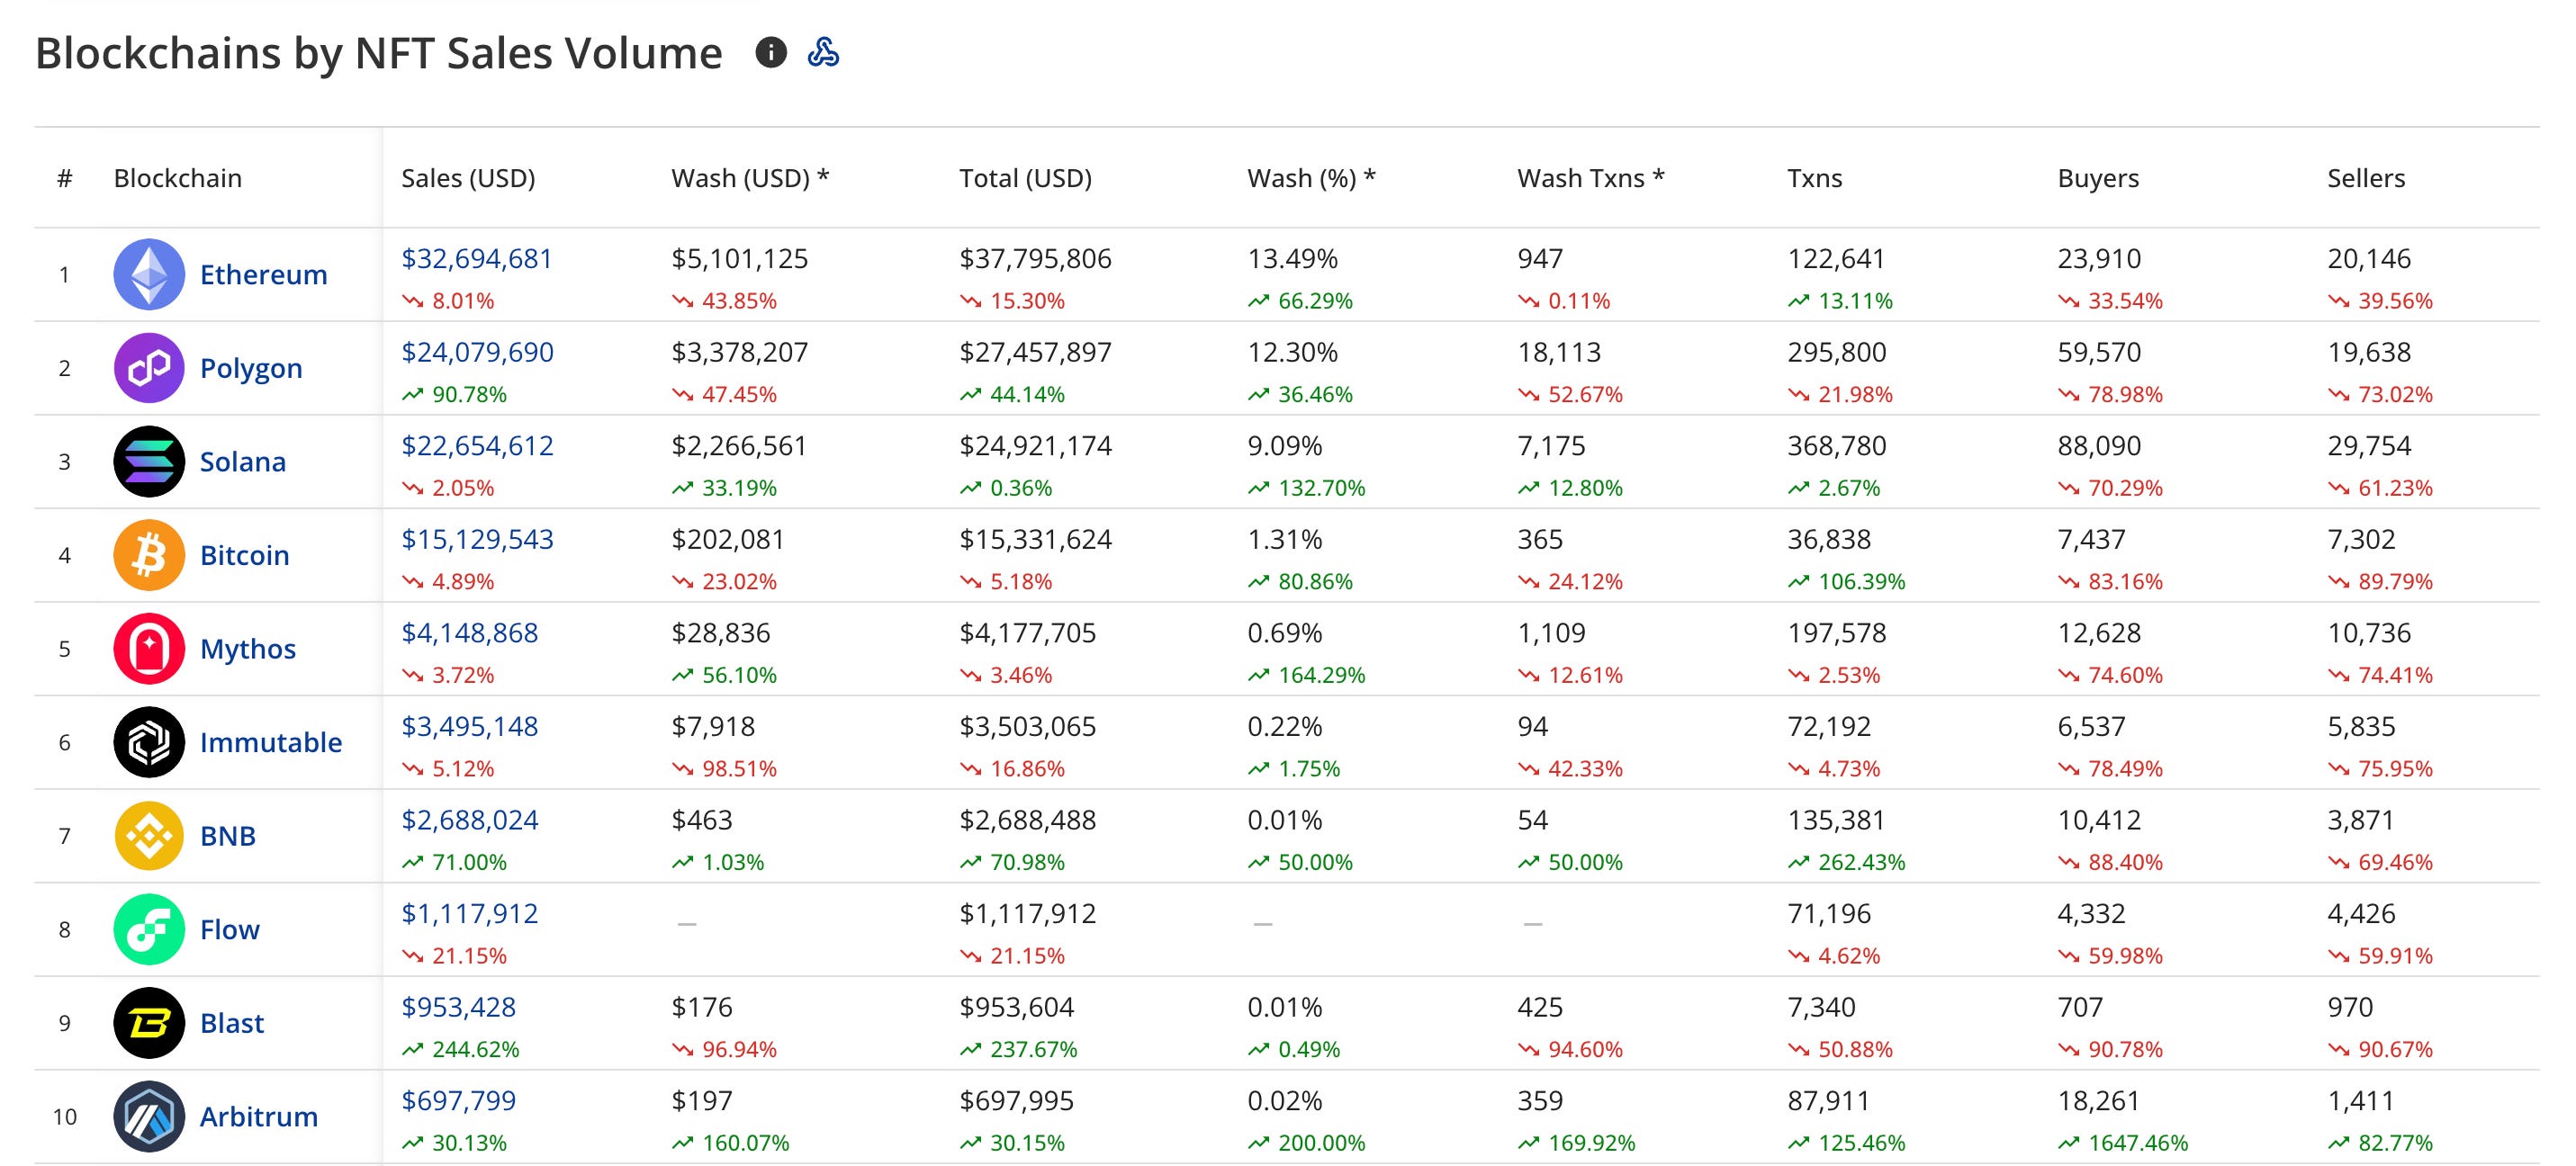Click the Solana logo icon

coord(149,461)
